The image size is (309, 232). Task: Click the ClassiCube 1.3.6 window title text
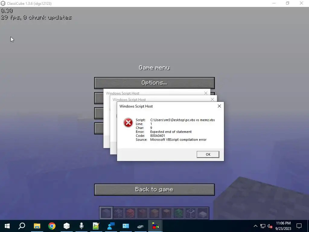[x=29, y=4]
